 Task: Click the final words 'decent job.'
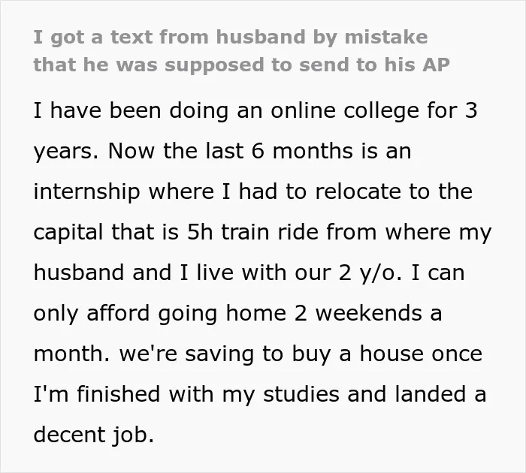(x=94, y=435)
